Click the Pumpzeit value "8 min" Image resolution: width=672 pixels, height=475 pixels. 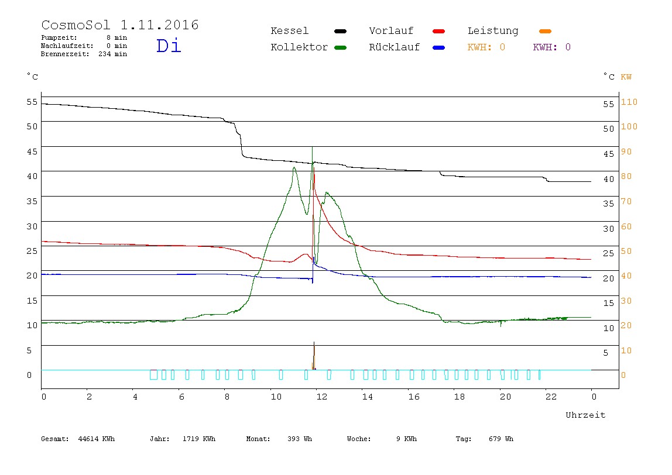116,37
